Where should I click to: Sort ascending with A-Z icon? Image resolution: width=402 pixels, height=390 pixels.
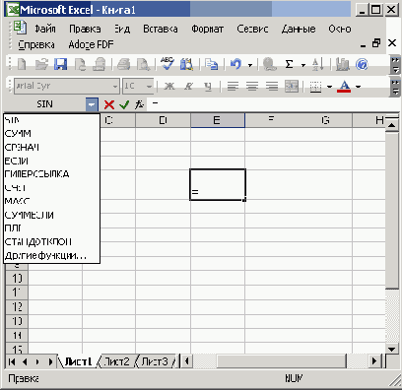[317, 64]
